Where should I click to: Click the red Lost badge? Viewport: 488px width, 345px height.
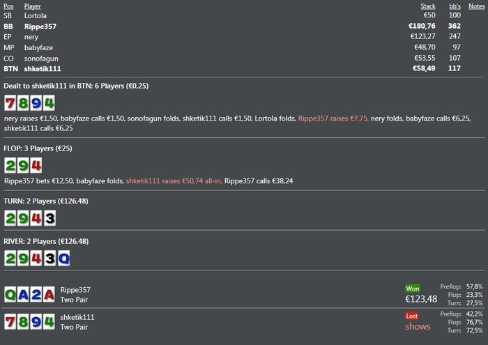pos(412,316)
